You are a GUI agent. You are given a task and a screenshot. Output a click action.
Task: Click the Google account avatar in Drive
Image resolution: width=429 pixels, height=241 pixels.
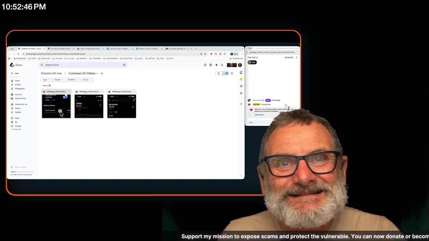coord(240,65)
